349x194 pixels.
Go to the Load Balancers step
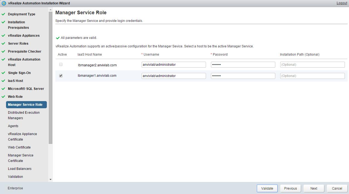(x=20, y=169)
